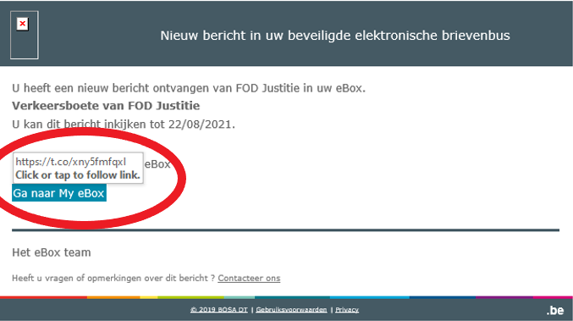573x321 pixels.
Task: Open the 'Gebruiksvoorwaarden' footer link
Action: tap(291, 310)
